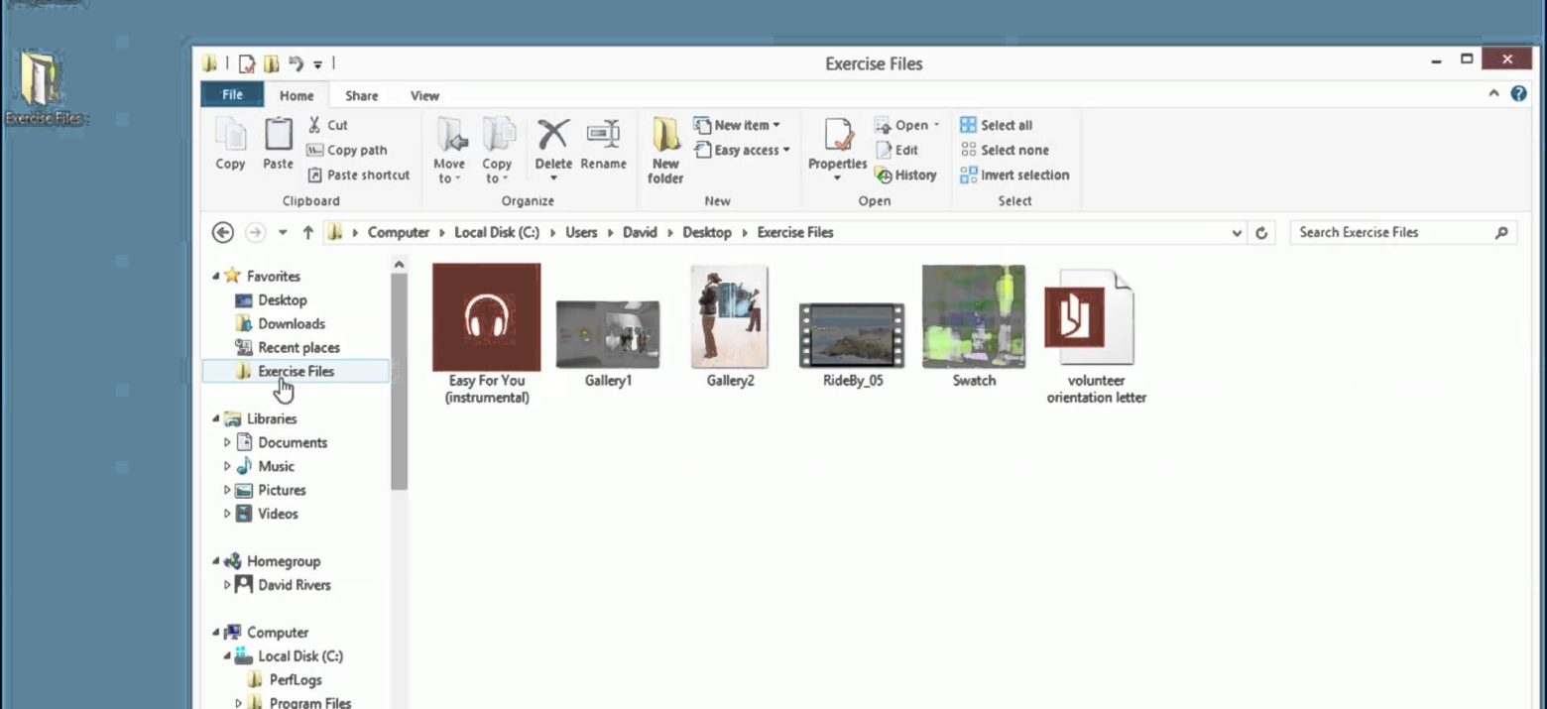Click Invert selection in the ribbon
This screenshot has height=709, width=1547.
pos(1014,176)
